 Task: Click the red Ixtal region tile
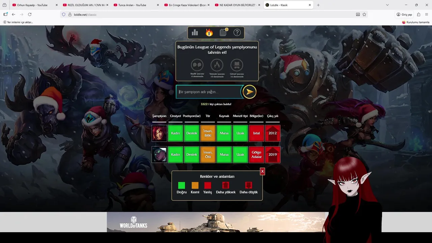pos(256,133)
